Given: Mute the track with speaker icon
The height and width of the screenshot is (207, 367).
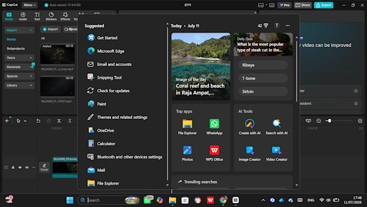Looking at the screenshot, I should (x=27, y=168).
